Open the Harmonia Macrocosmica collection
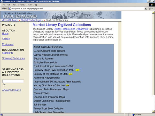Viewport: 155px width, 116px height. 47,78
